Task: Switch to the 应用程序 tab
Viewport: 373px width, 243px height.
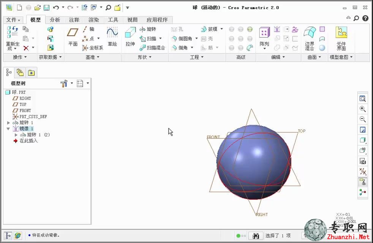Action: [x=157, y=20]
